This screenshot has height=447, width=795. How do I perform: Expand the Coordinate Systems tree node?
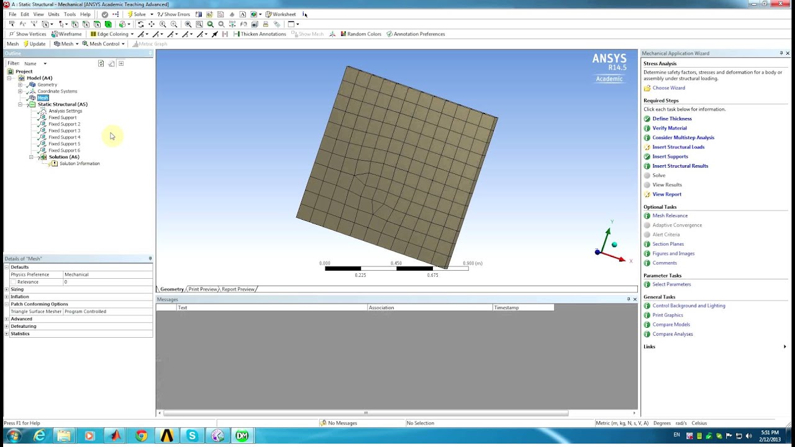pyautogui.click(x=20, y=91)
